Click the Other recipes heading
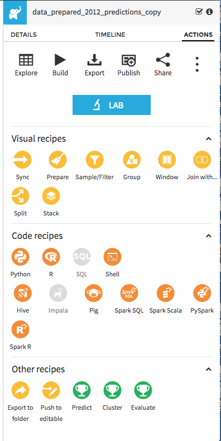 pos(39,370)
